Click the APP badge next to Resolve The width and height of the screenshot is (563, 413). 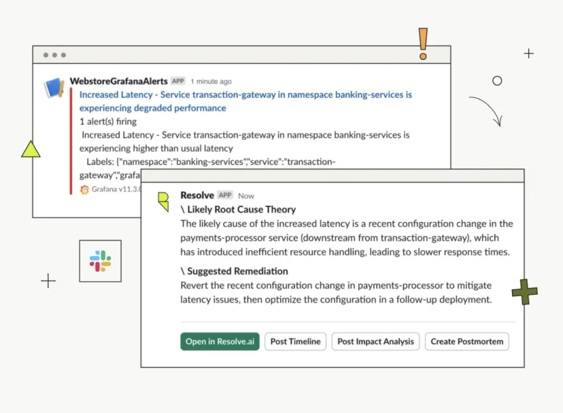tap(225, 195)
